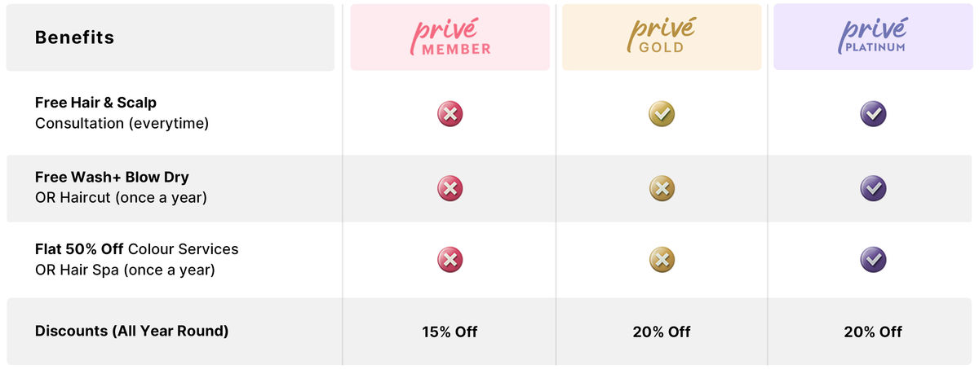
Task: Click the purple checkmark for Platinum hair consultation
Action: 873,114
